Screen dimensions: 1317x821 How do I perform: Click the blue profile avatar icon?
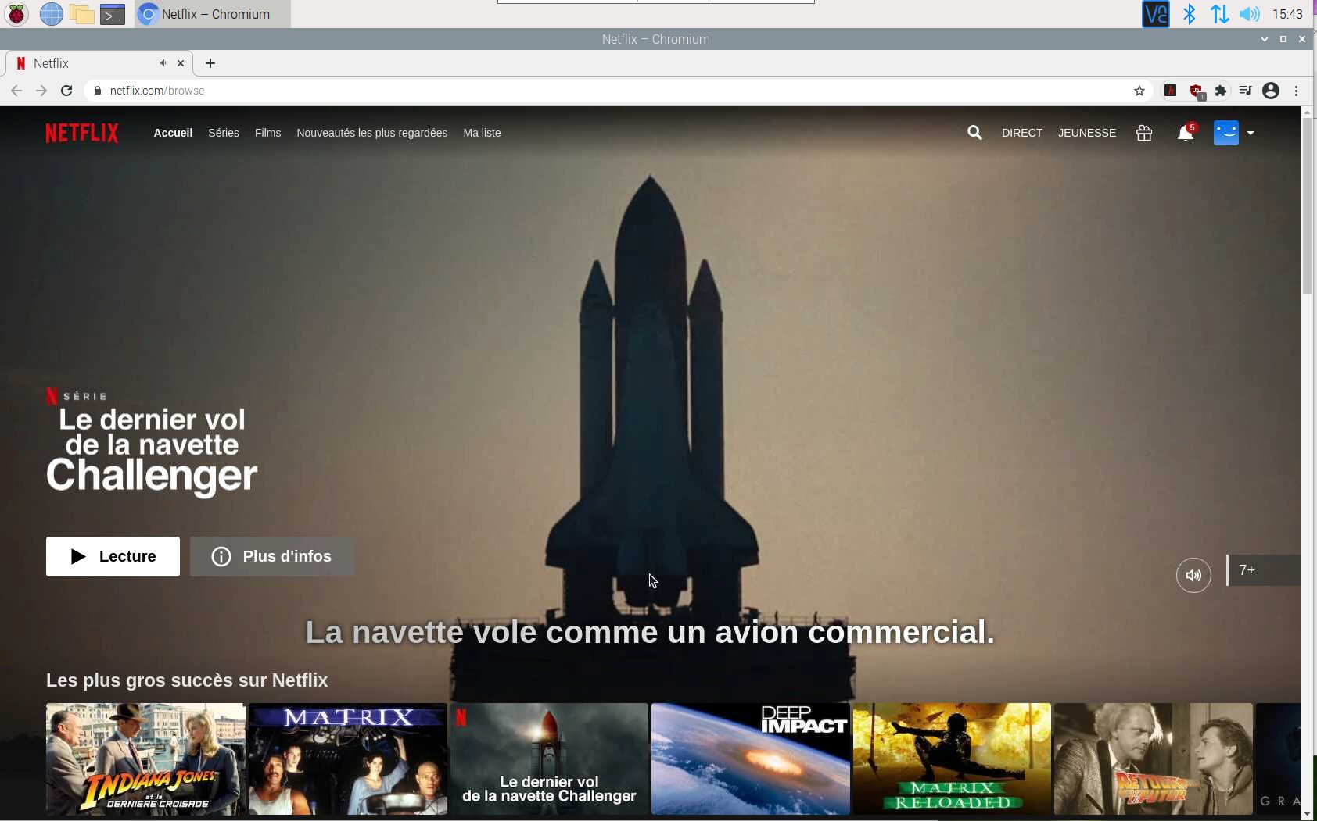pyautogui.click(x=1226, y=133)
